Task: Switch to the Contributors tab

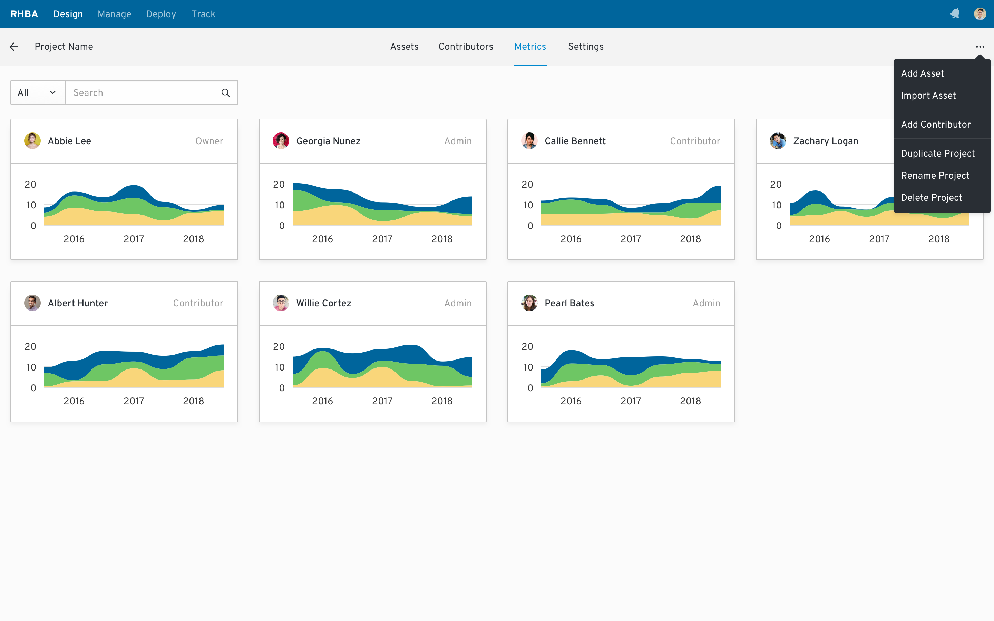Action: click(466, 47)
